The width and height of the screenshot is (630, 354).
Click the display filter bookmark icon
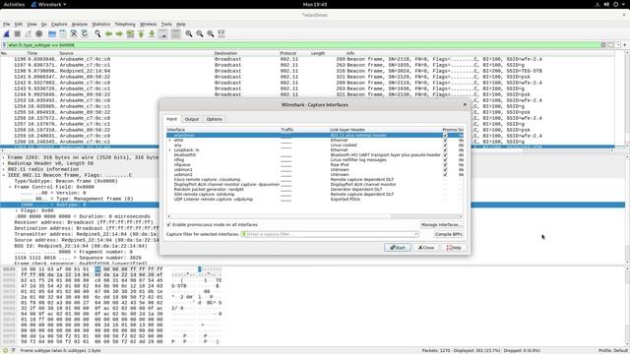[4, 45]
